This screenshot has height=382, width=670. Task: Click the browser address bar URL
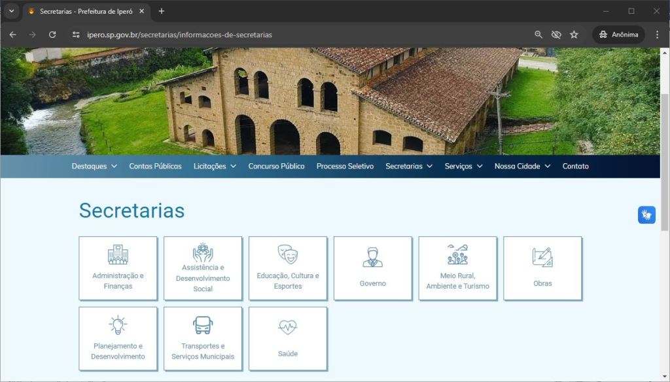[x=179, y=35]
